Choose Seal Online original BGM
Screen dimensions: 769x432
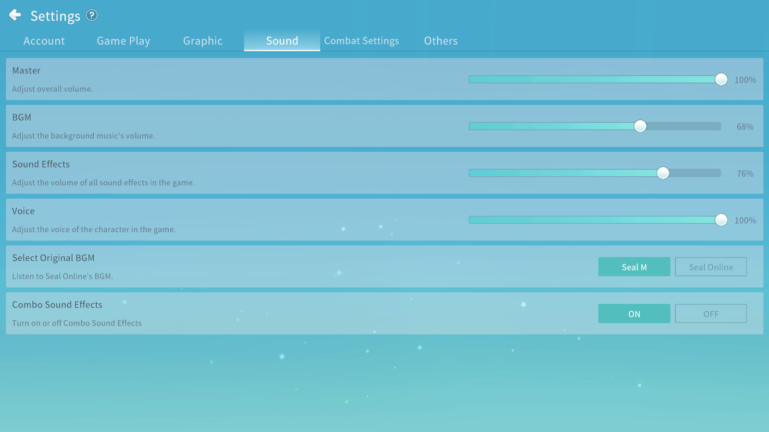pyautogui.click(x=711, y=267)
